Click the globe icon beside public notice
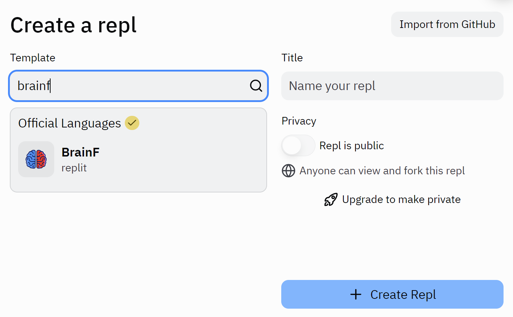The height and width of the screenshot is (317, 513). coord(289,171)
